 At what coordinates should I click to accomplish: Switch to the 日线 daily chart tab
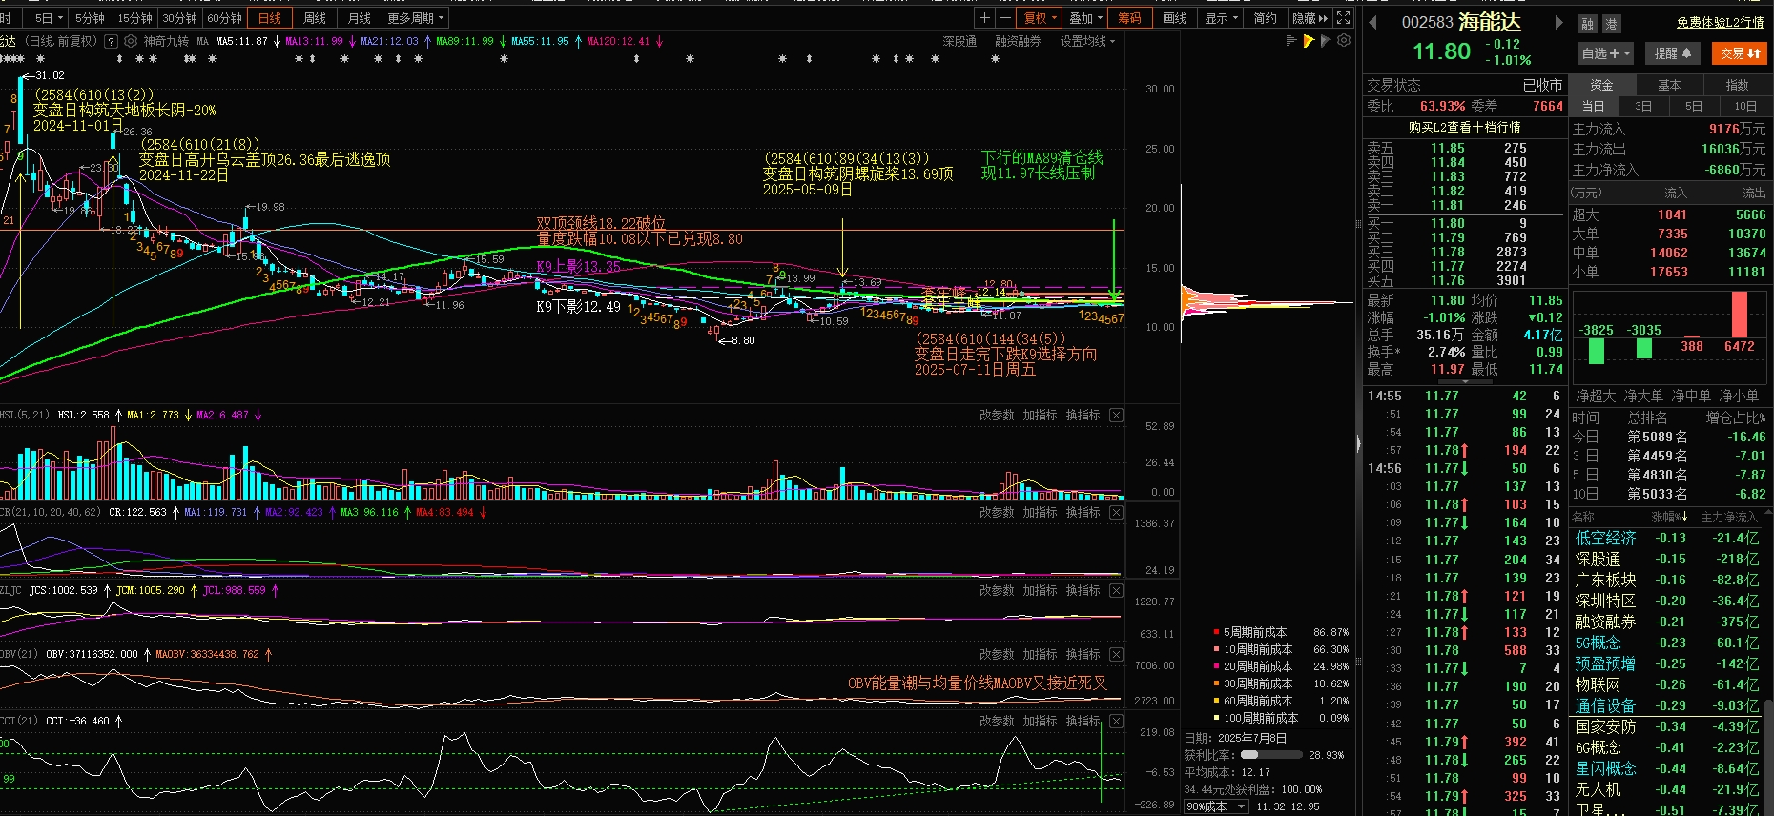pos(270,18)
